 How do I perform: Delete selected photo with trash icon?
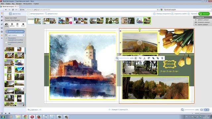coord(162,58)
